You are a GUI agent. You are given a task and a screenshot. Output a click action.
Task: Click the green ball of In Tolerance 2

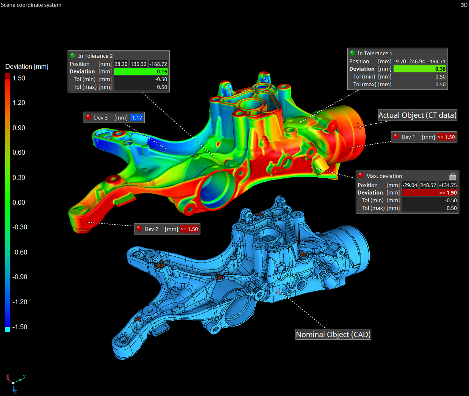tap(73, 56)
